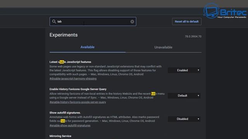Click the Reset all to default button
The width and height of the screenshot is (248, 139).
tap(187, 22)
